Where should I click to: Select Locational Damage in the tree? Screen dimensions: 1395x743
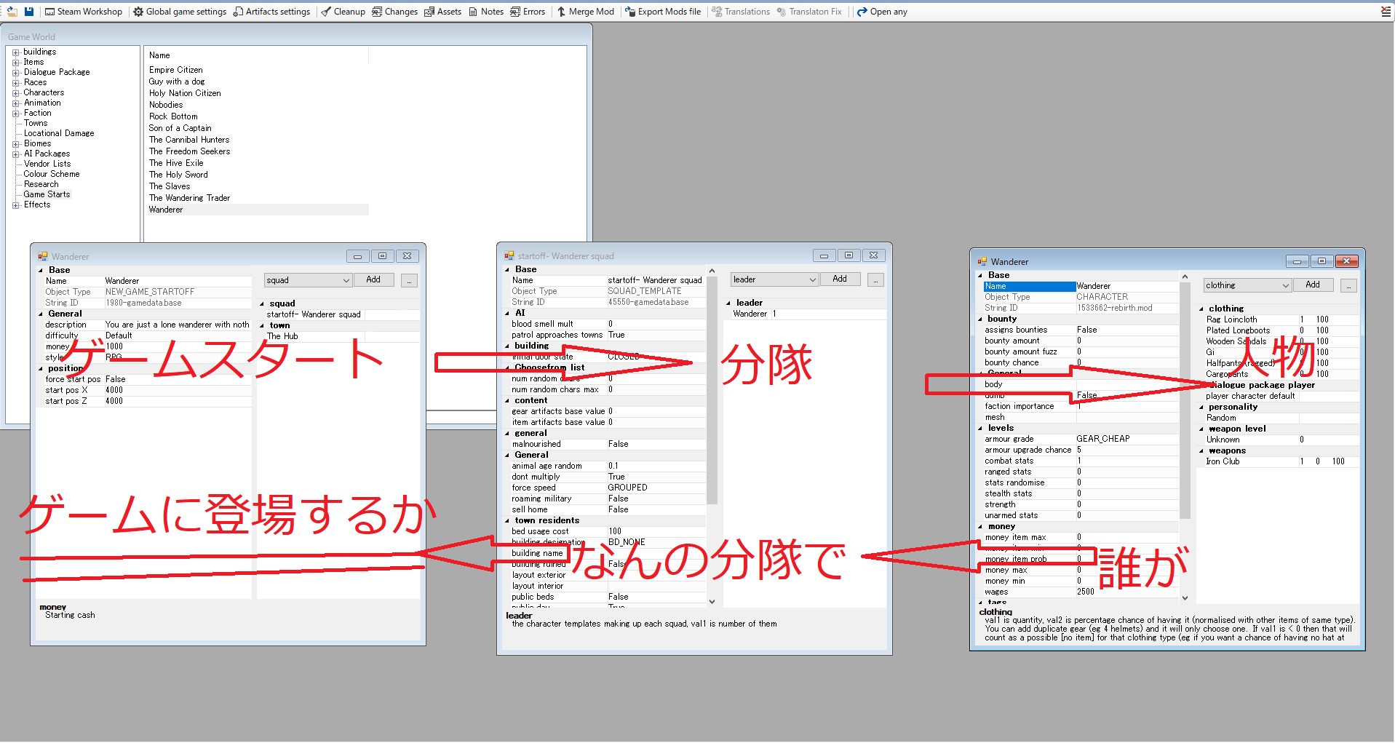[x=59, y=133]
